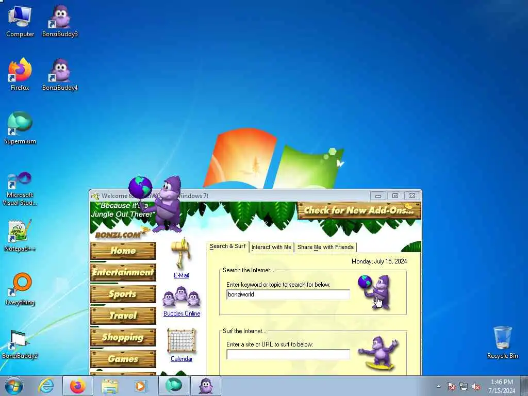The height and width of the screenshot is (396, 528).
Task: Open the BonziBuddy4 desktop shortcut
Action: [60, 74]
